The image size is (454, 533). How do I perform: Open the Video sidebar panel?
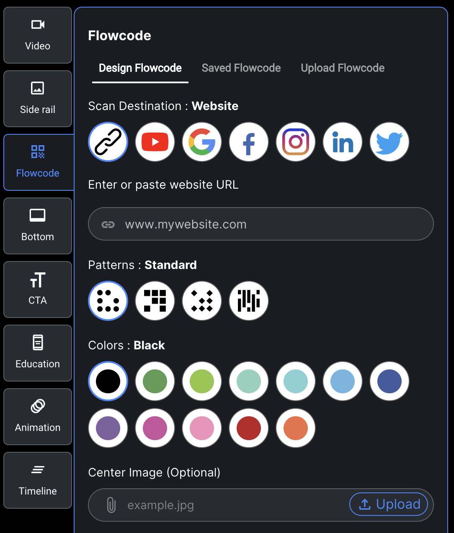tap(38, 35)
